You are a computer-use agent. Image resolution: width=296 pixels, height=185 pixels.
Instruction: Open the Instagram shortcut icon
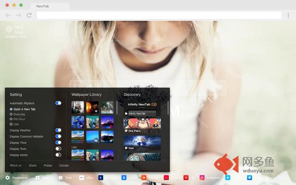(202, 178)
